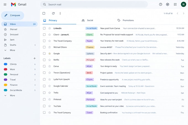Select the Netflix email checkbox
Image resolution: width=188 pixels, height=125 pixels.
44,60
